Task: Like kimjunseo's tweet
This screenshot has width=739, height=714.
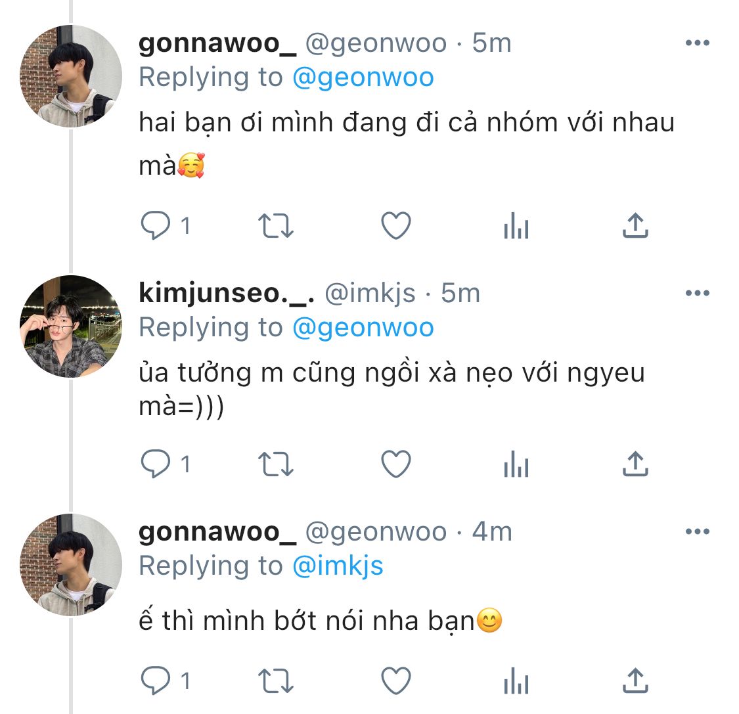Action: 396,464
